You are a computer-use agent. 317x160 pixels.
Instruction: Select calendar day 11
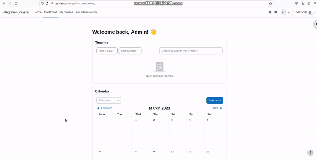click(190, 152)
